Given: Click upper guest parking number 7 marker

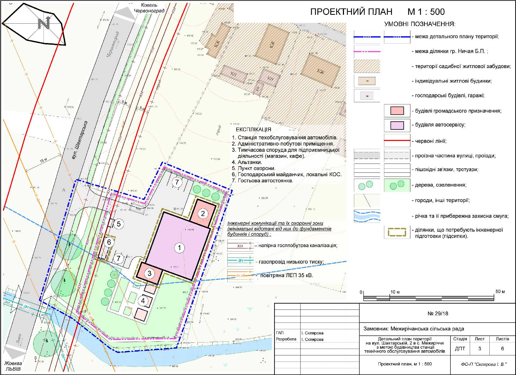Looking at the screenshot, I should pos(177,182).
